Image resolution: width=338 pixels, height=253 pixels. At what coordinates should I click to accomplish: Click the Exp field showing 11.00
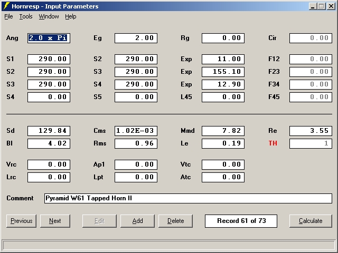(x=223, y=59)
